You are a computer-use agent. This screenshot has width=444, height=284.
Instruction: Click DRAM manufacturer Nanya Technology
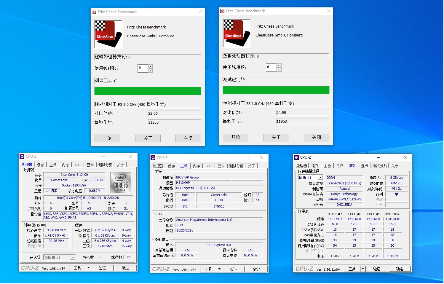(x=344, y=194)
